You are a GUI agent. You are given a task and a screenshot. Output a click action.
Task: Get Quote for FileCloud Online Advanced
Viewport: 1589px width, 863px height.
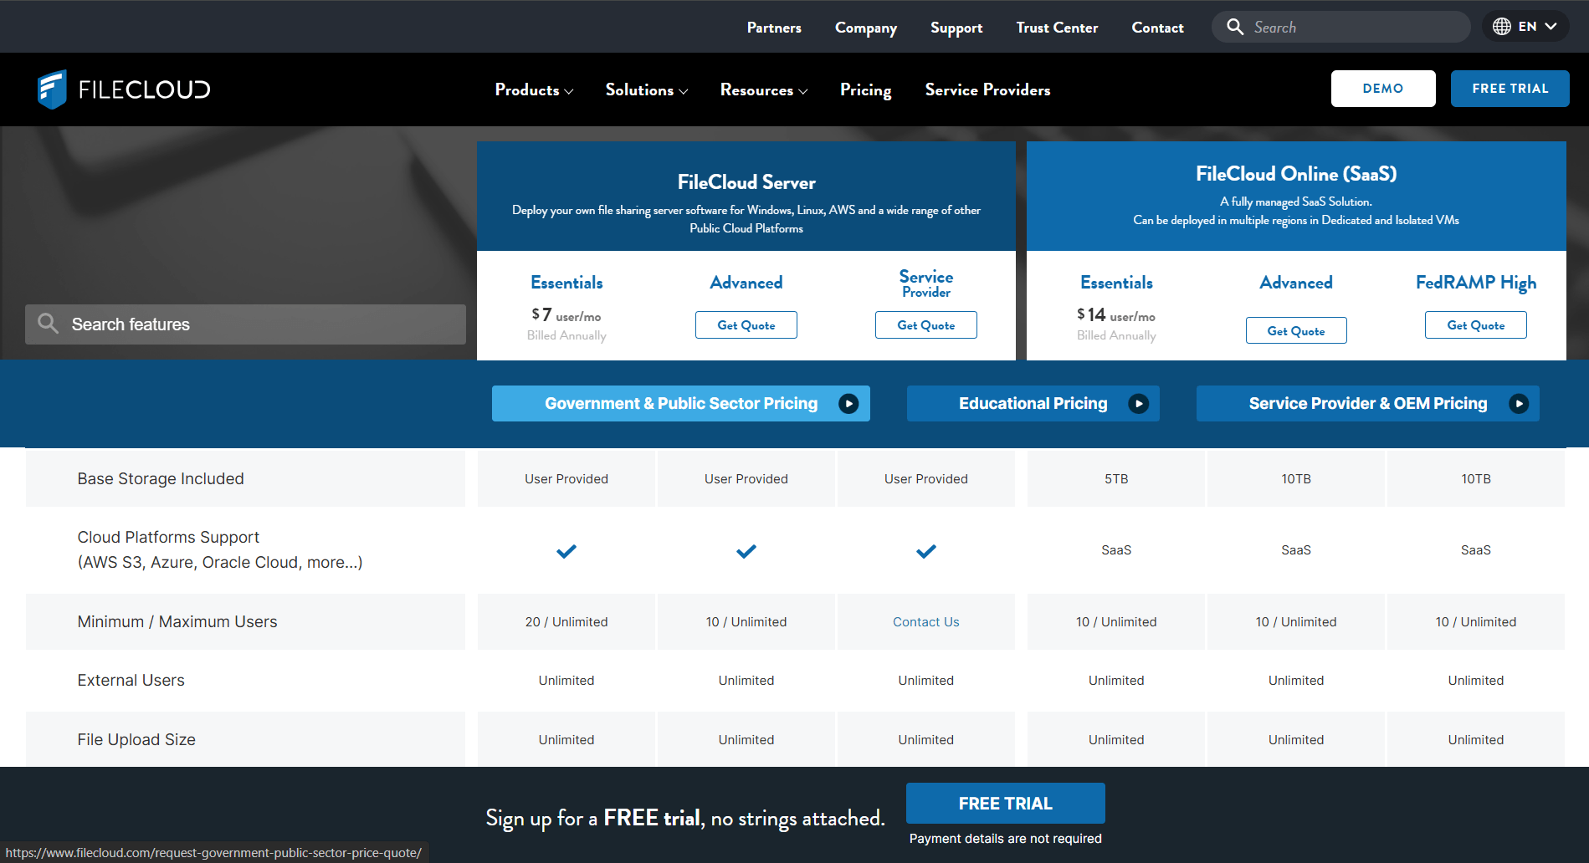click(1296, 331)
